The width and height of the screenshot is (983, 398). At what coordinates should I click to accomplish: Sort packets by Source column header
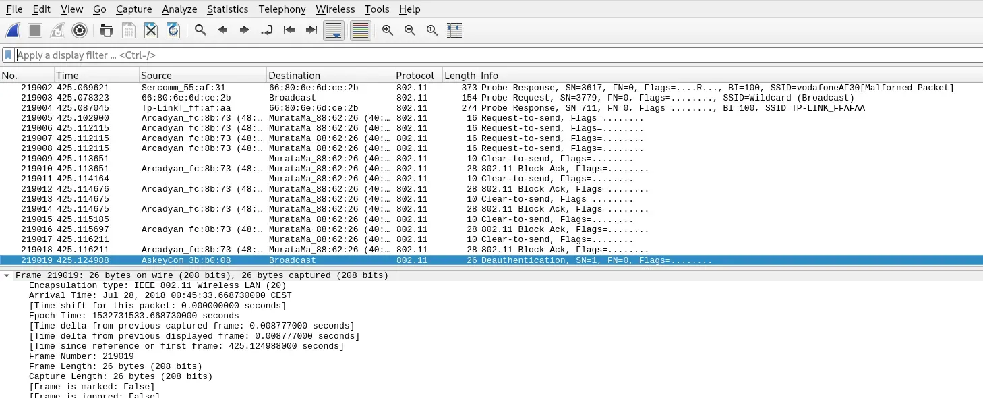(x=156, y=76)
